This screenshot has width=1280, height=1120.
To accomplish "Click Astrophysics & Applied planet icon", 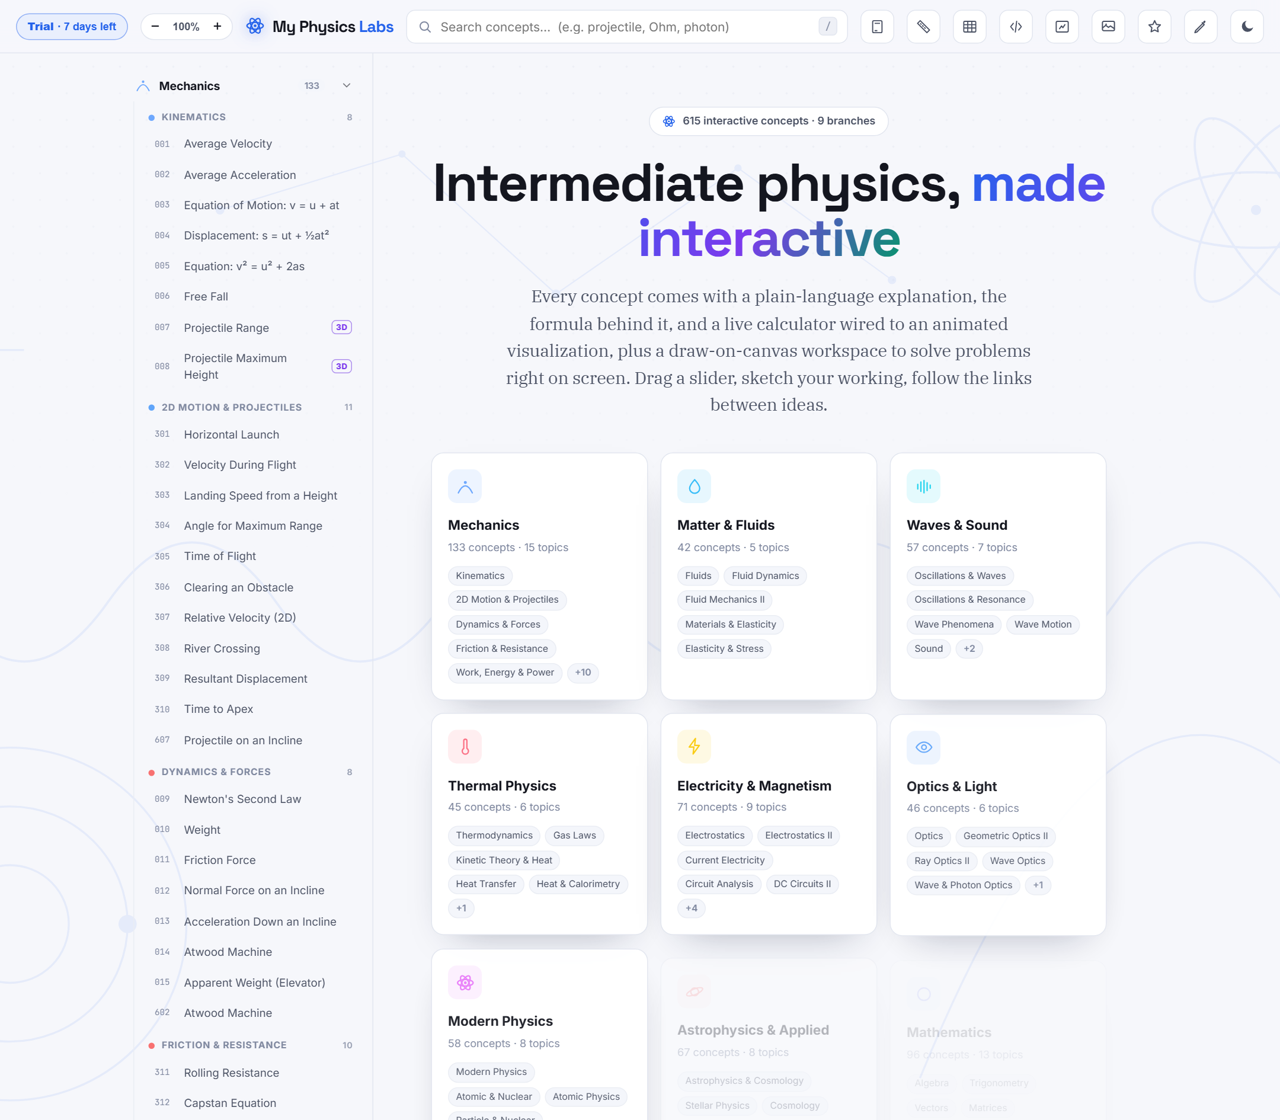I will coord(694,991).
